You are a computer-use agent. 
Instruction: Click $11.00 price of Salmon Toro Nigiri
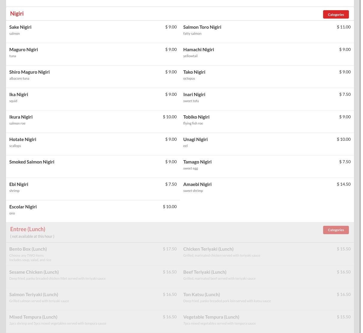point(343,27)
